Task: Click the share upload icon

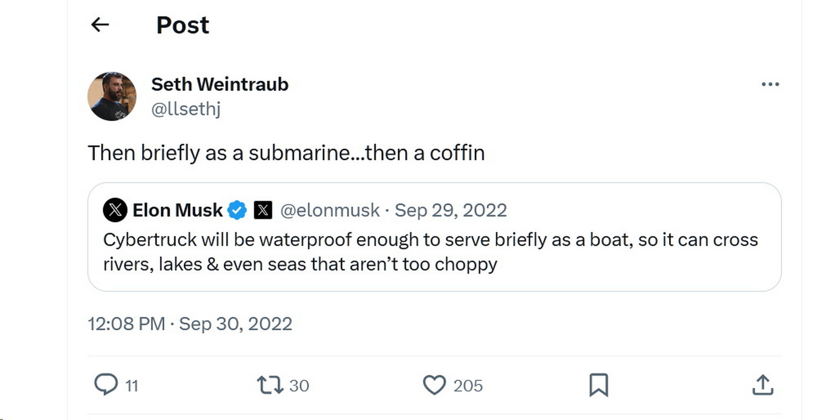Action: (x=763, y=385)
